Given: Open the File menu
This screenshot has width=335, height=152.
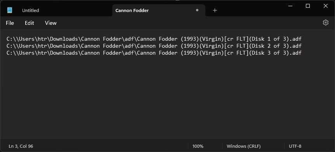Looking at the screenshot, I should [10, 23].
